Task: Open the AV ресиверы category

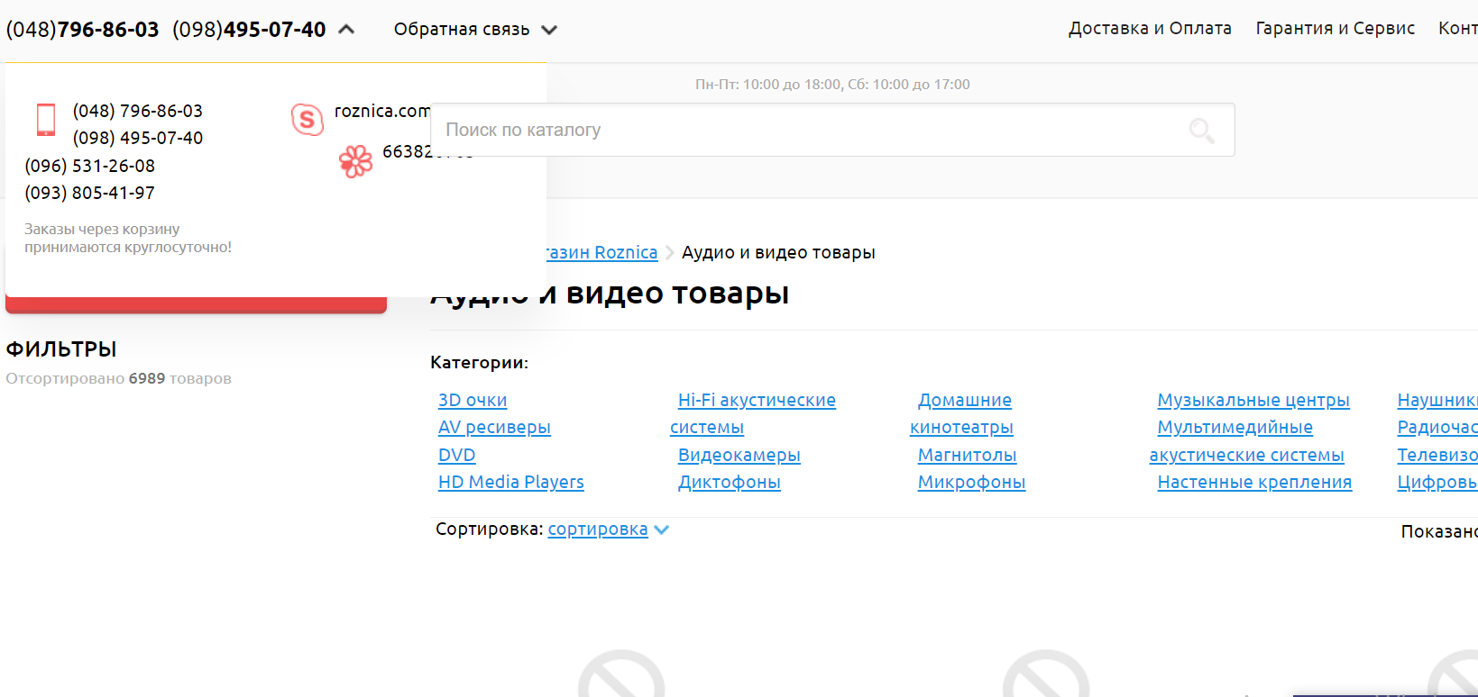Action: click(494, 428)
